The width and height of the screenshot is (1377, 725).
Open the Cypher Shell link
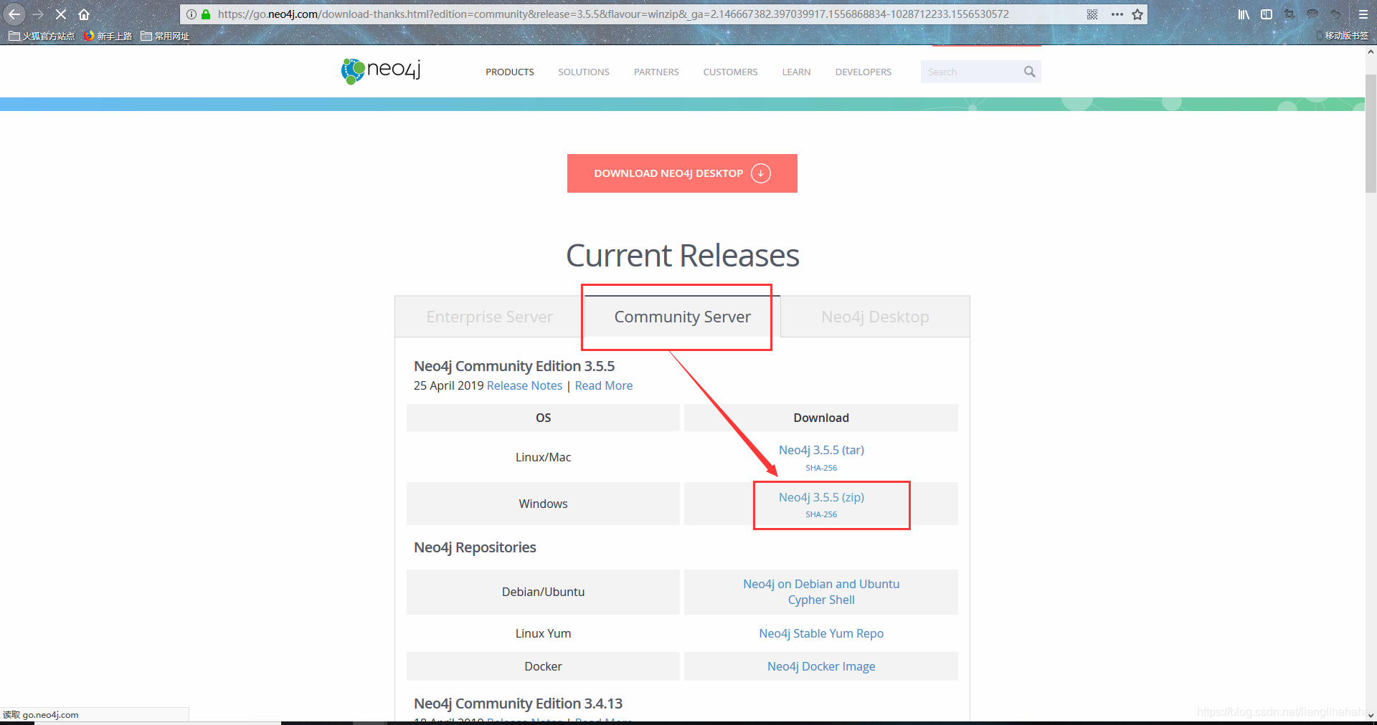click(821, 600)
